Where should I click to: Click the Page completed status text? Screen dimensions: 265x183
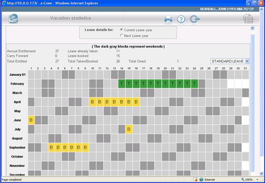pyautogui.click(x=12, y=179)
